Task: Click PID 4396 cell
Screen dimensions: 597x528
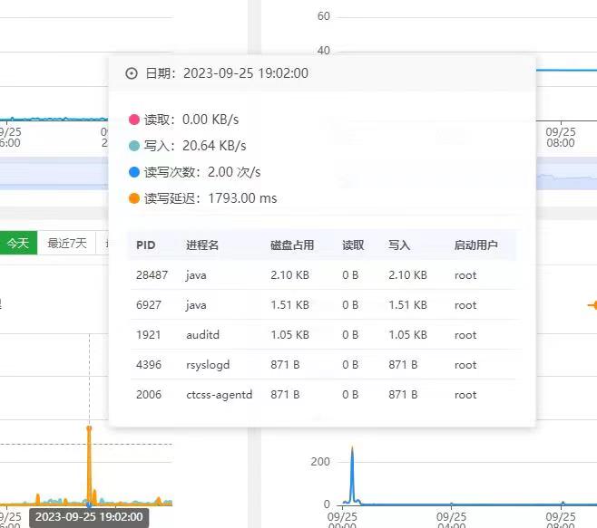Action: [x=149, y=365]
